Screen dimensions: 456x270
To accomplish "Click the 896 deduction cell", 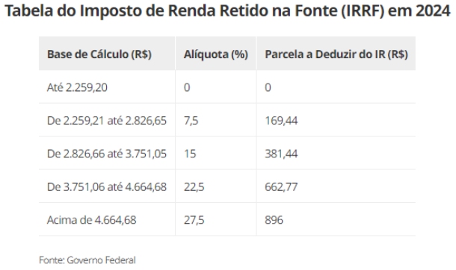I will [336, 219].
